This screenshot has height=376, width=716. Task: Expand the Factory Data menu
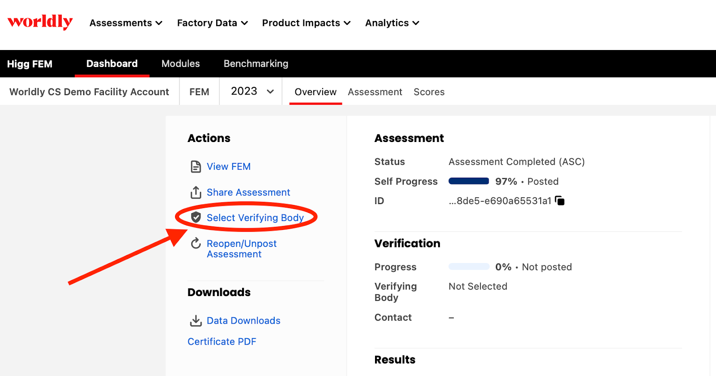pyautogui.click(x=213, y=23)
